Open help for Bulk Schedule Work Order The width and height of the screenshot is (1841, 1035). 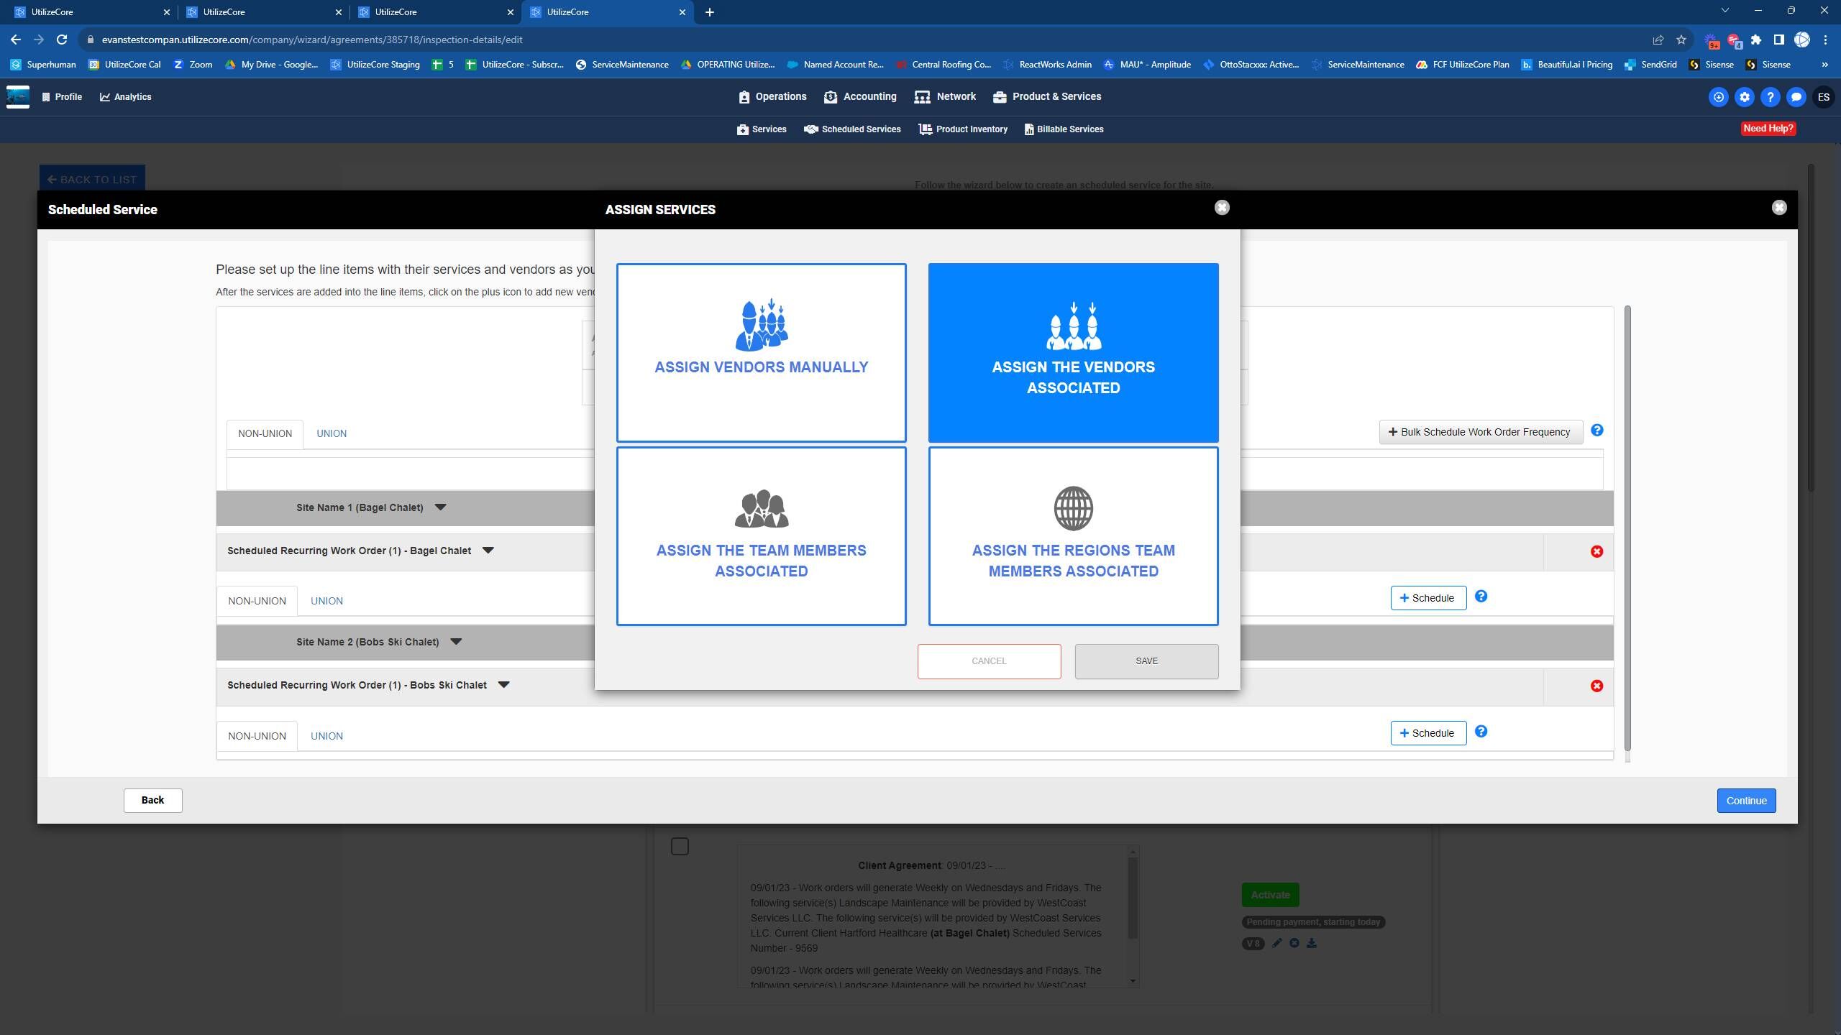click(x=1596, y=431)
